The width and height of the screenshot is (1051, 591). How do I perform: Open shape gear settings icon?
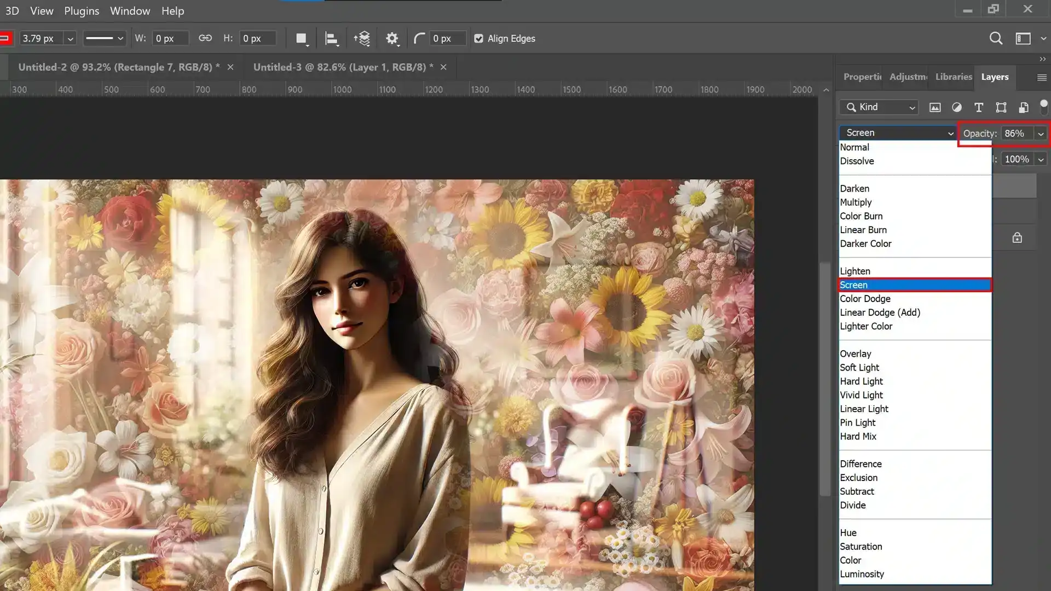pyautogui.click(x=392, y=38)
